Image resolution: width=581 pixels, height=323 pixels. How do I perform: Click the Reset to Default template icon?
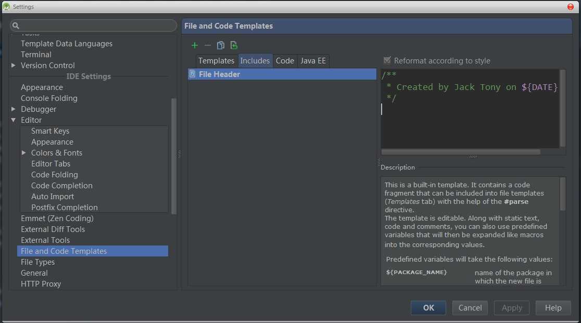(x=234, y=45)
